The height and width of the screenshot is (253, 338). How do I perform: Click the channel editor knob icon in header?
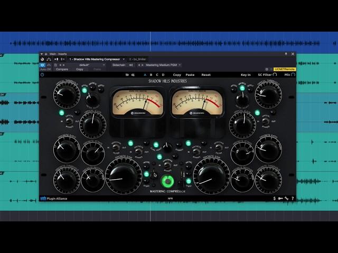coord(42,59)
